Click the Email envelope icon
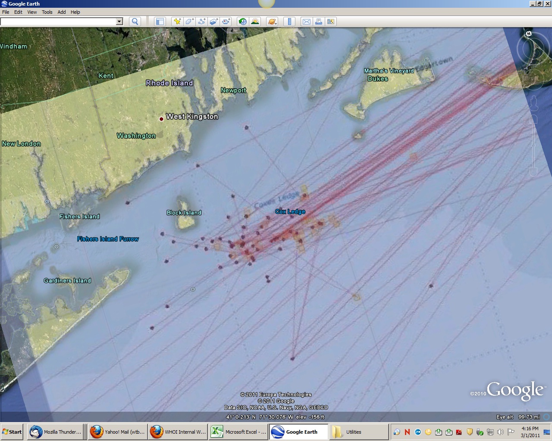This screenshot has height=441, width=552. [307, 22]
